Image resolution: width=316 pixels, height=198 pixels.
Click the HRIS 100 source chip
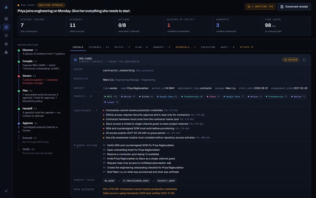point(111,97)
